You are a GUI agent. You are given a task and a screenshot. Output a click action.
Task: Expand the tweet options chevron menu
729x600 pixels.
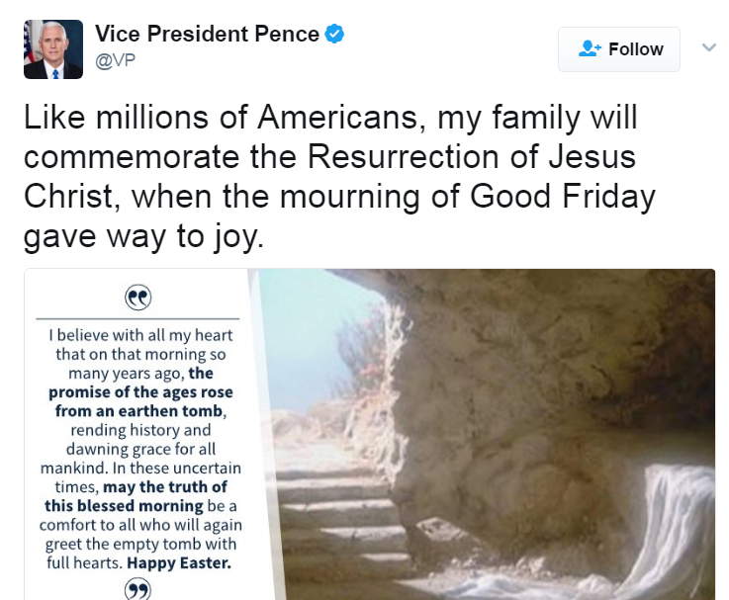point(708,47)
